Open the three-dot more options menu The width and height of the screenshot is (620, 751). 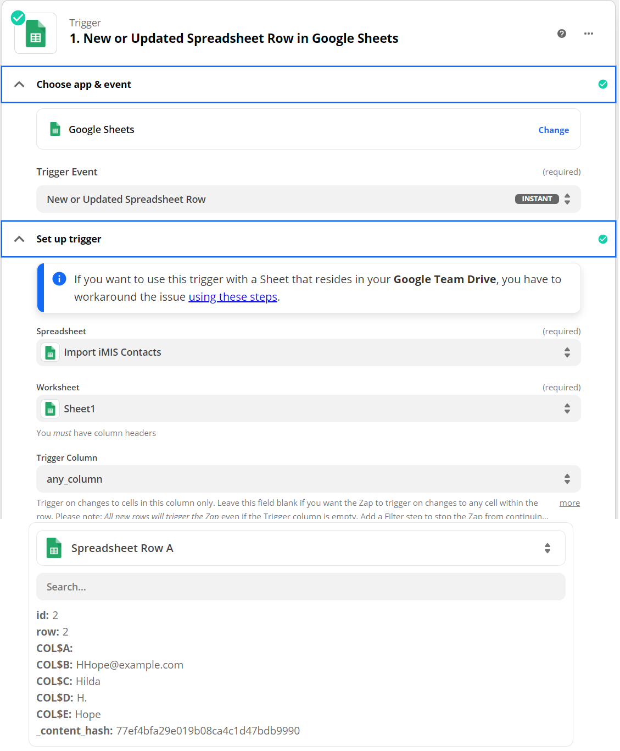pos(588,34)
